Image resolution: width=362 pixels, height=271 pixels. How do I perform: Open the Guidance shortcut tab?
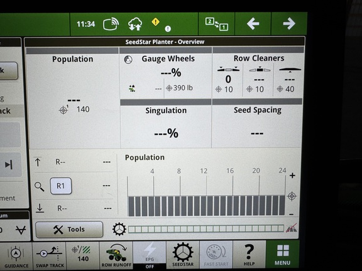pyautogui.click(x=16, y=256)
